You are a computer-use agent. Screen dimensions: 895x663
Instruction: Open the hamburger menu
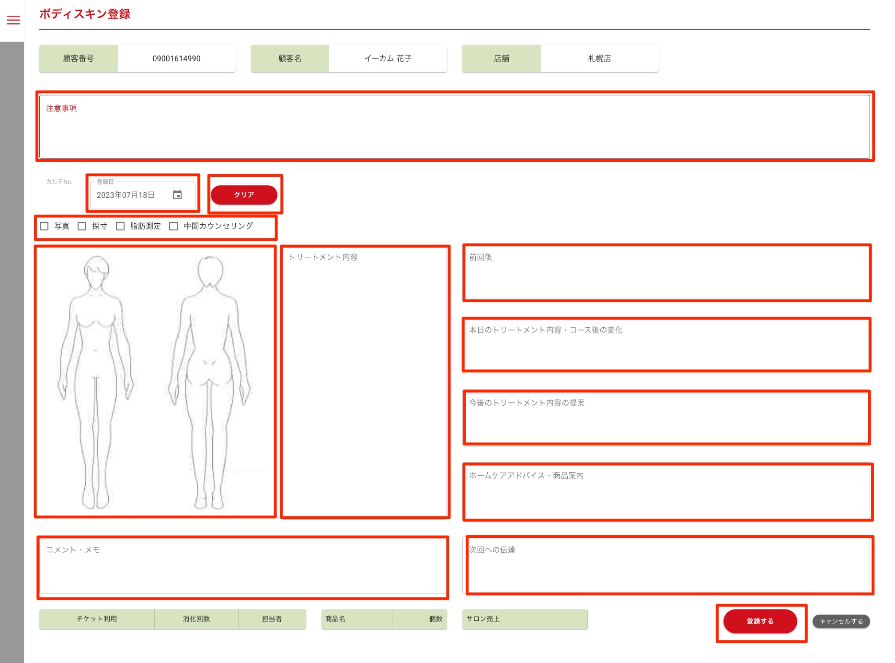click(x=13, y=20)
